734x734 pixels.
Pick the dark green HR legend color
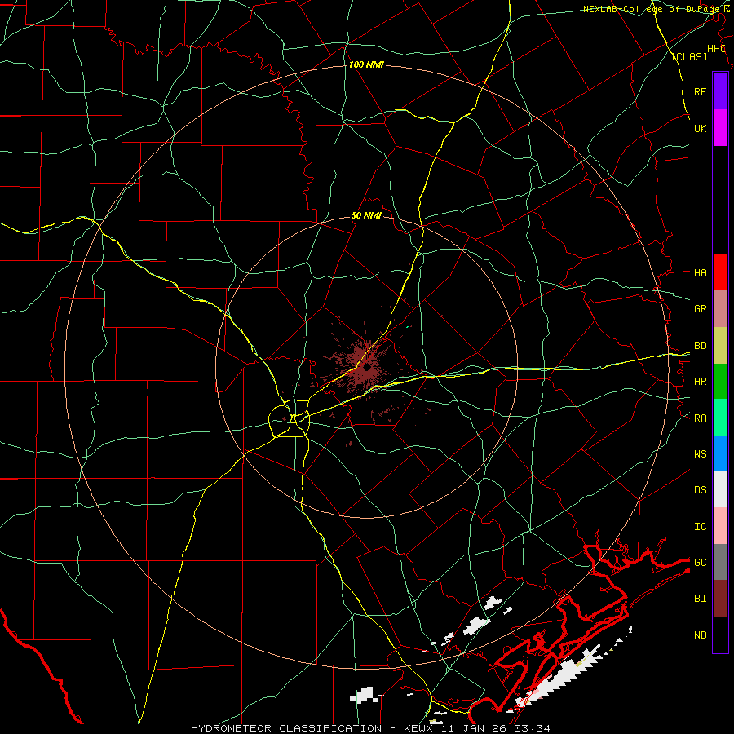click(x=720, y=382)
